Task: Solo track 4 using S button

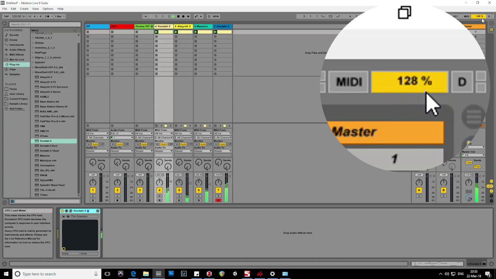Action: (159, 196)
